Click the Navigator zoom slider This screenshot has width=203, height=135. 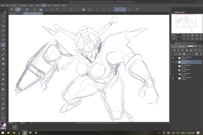click(179, 35)
